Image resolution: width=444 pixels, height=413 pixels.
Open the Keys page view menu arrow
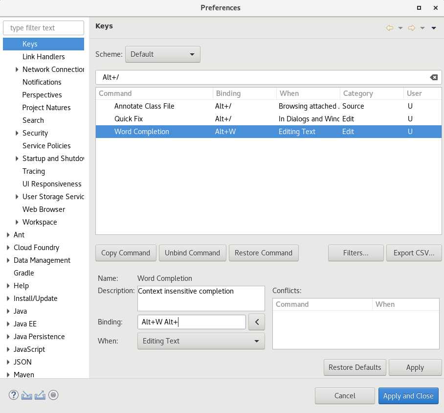click(434, 28)
